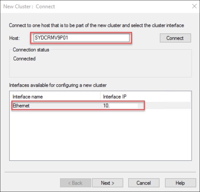Click the Interface IP column header
The height and width of the screenshot is (192, 200).
point(115,97)
